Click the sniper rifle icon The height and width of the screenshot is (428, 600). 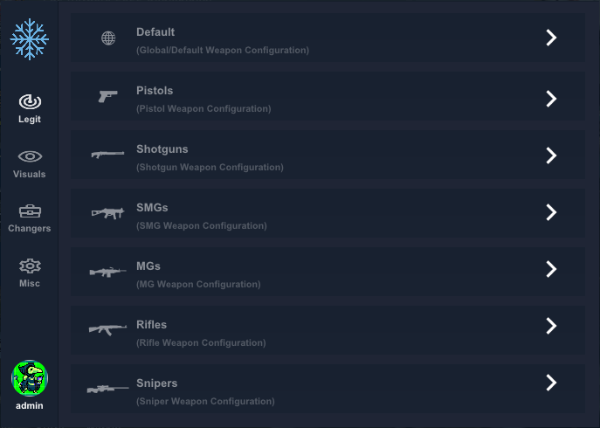[x=108, y=389]
